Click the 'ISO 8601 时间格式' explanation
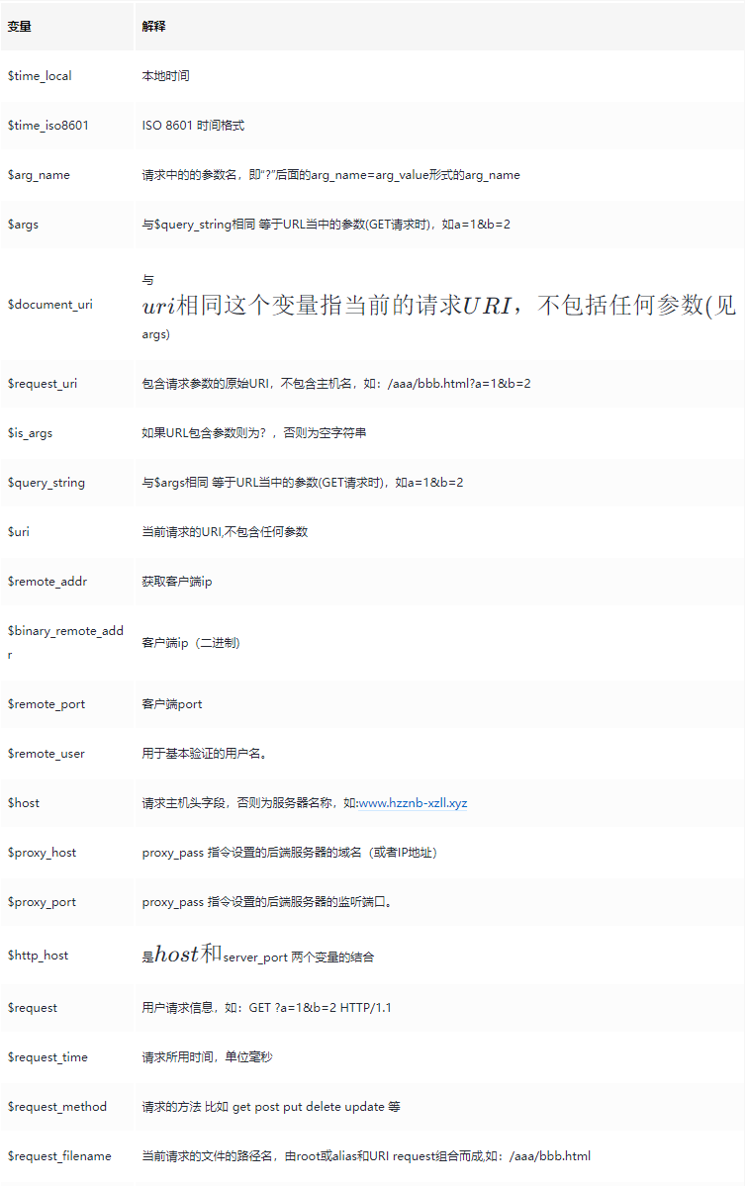 tap(193, 126)
